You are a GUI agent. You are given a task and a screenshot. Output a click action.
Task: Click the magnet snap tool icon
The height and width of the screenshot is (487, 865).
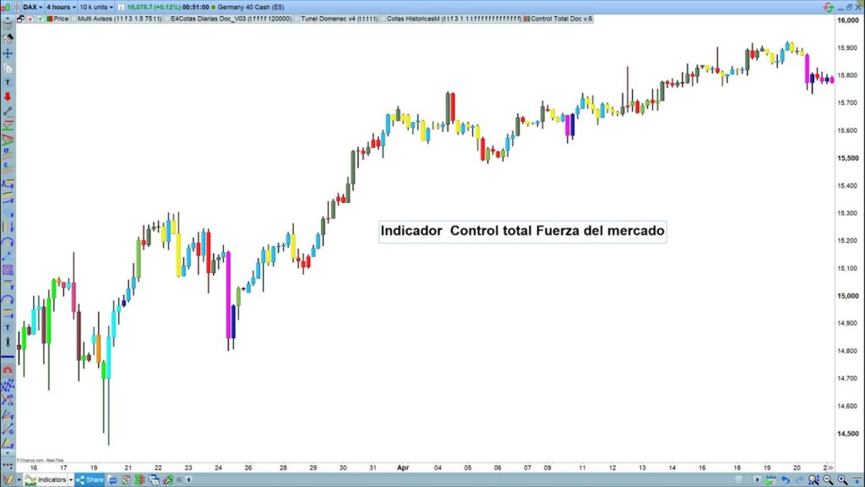click(8, 369)
